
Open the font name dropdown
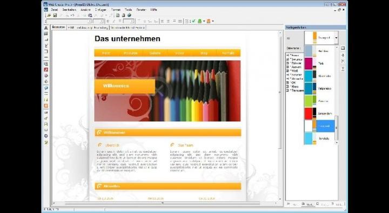(90, 21)
